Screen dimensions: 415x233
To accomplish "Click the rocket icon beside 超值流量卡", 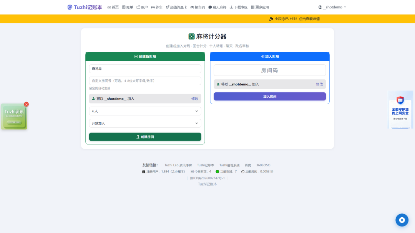I will tap(168, 7).
